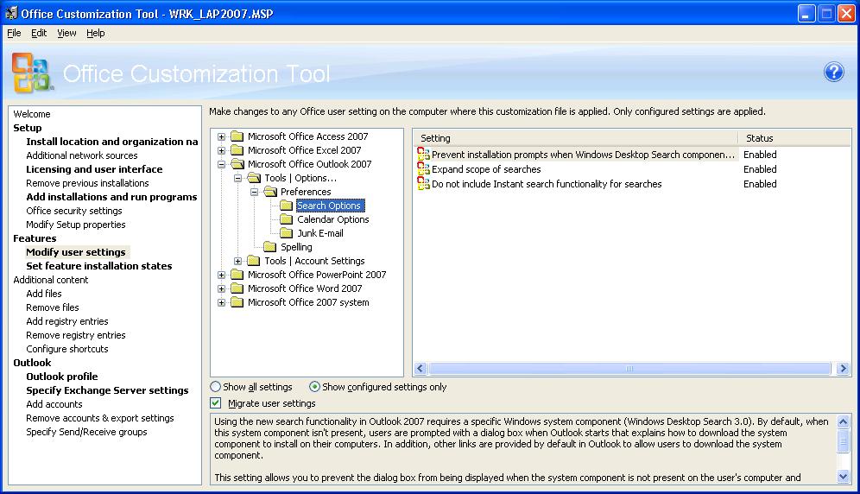Expand the Microsoft Office Word 2007 node
This screenshot has width=860, height=494.
(221, 288)
